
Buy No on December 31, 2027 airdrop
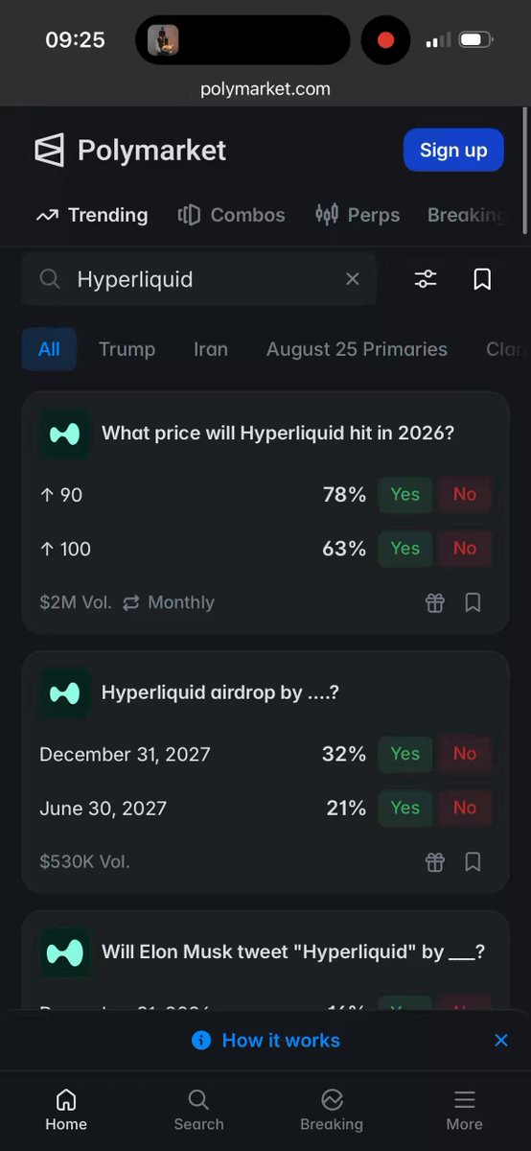[x=465, y=754]
